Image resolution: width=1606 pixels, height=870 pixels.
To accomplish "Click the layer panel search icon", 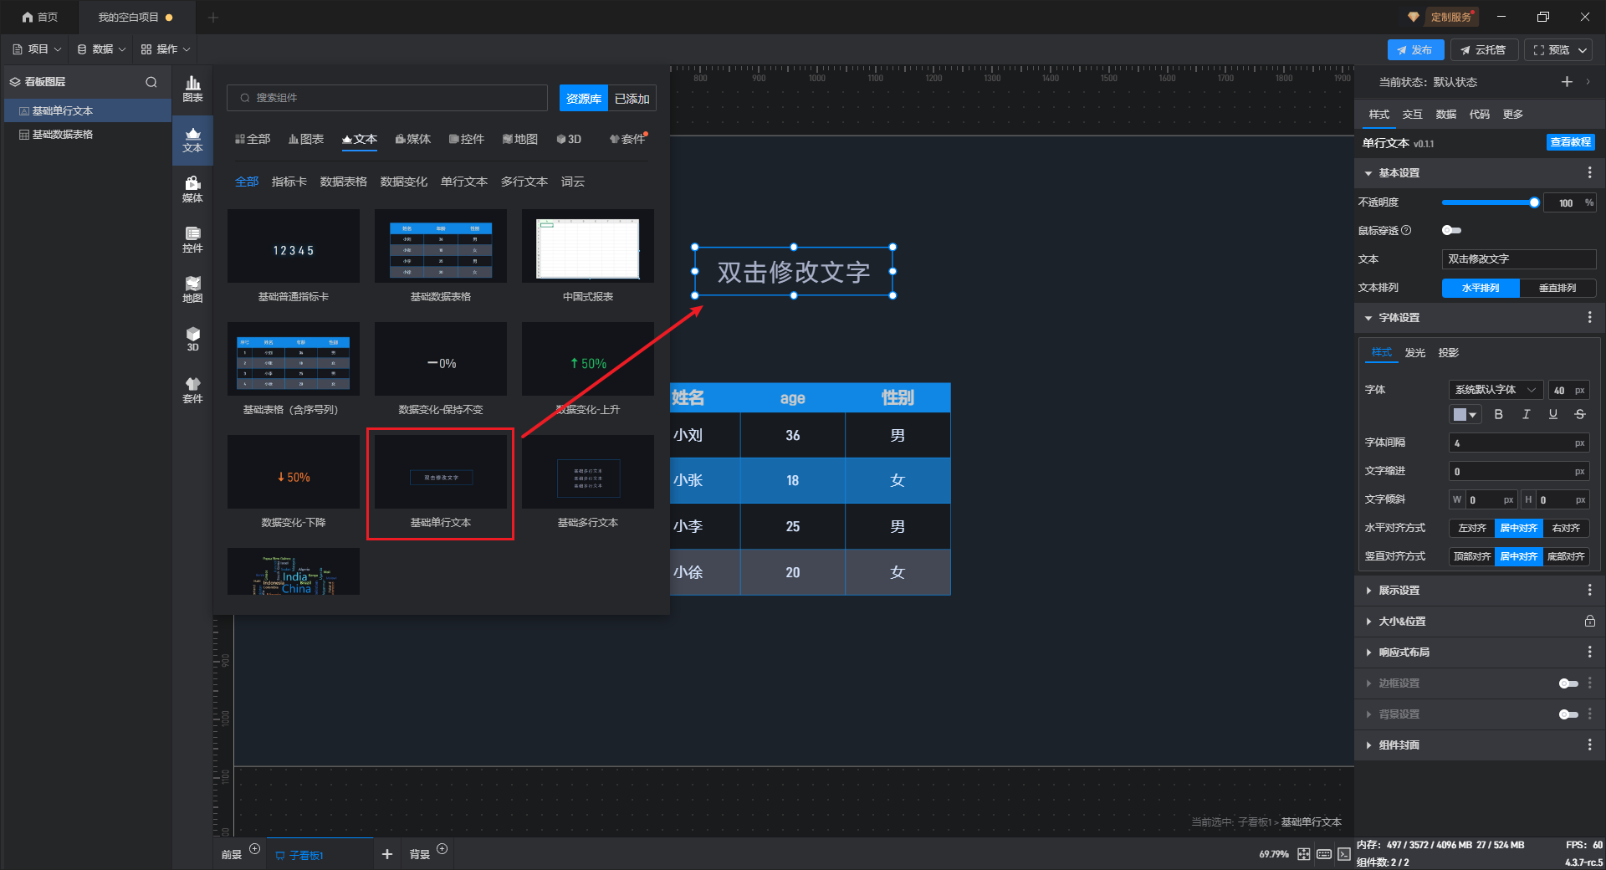I will (151, 82).
